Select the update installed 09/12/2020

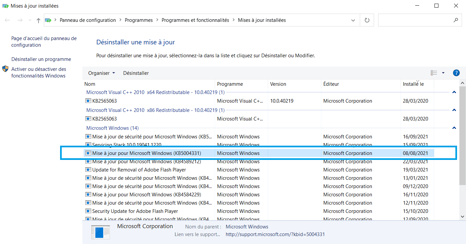click(258, 186)
